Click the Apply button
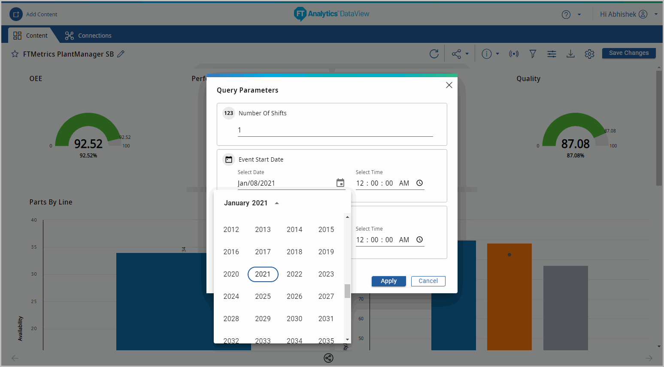Image resolution: width=664 pixels, height=367 pixels. (389, 281)
